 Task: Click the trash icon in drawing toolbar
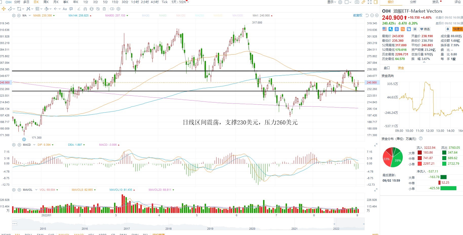(104, 9)
